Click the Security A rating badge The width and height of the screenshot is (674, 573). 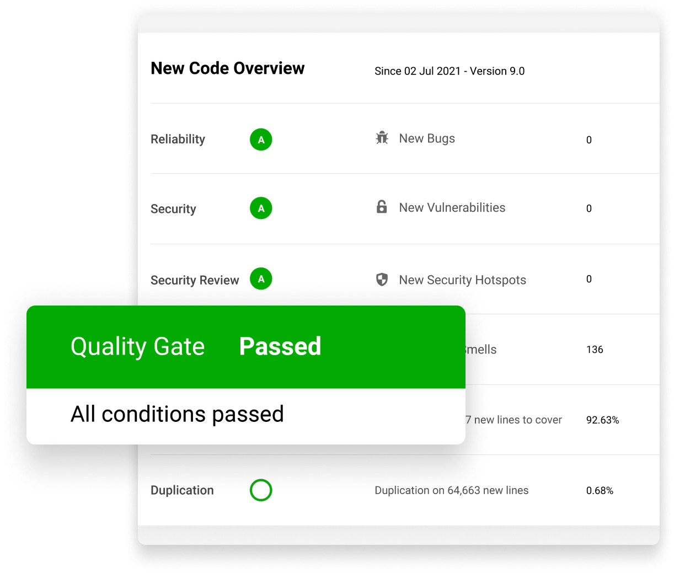[x=261, y=208]
